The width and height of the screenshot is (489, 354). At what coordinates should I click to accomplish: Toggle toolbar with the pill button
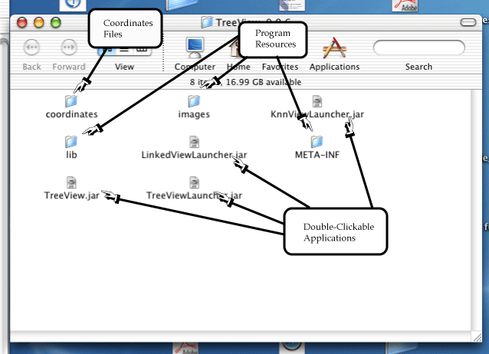[467, 23]
